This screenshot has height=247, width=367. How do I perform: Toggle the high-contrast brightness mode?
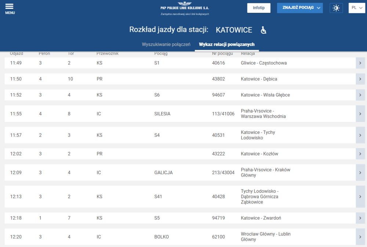[x=336, y=8]
